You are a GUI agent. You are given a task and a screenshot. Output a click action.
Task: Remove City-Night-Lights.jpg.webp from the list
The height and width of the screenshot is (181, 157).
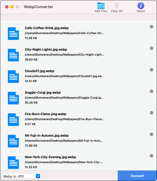click(x=152, y=48)
